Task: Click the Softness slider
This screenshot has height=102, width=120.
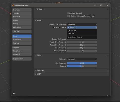Action: pos(82,66)
